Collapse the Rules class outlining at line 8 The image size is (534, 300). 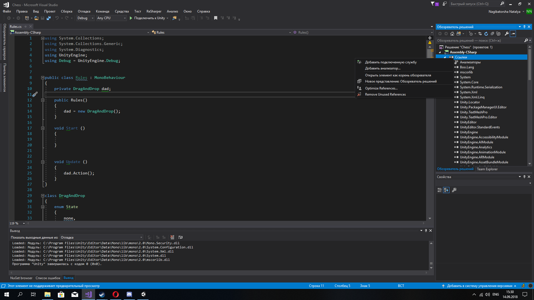[43, 77]
